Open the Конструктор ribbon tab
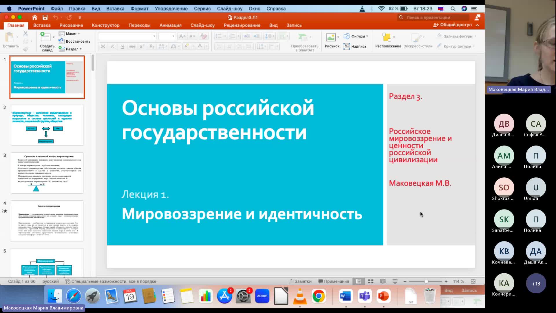Viewport: 556px width, 313px height. [x=106, y=25]
